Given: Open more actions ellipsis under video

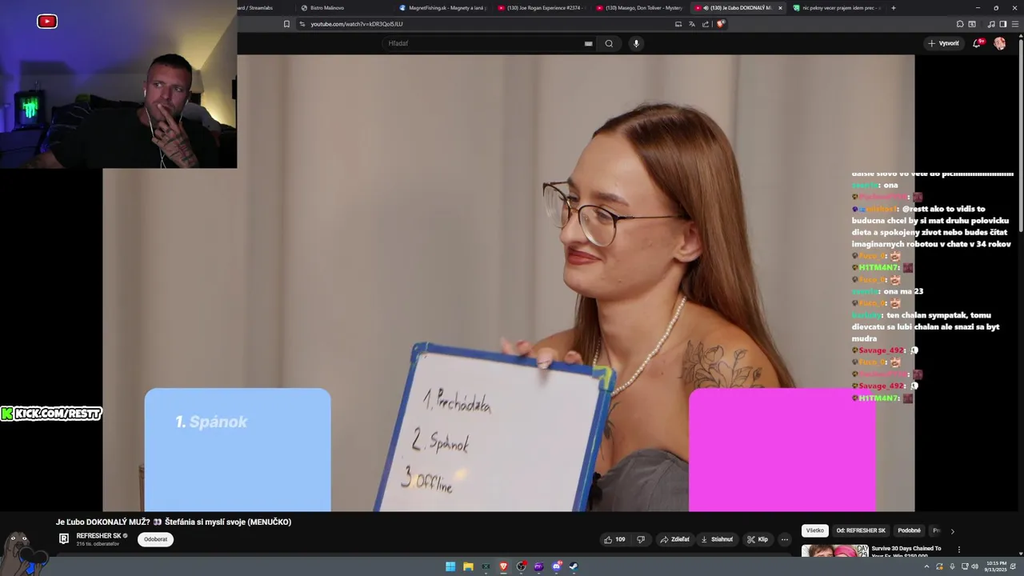Looking at the screenshot, I should [x=784, y=539].
